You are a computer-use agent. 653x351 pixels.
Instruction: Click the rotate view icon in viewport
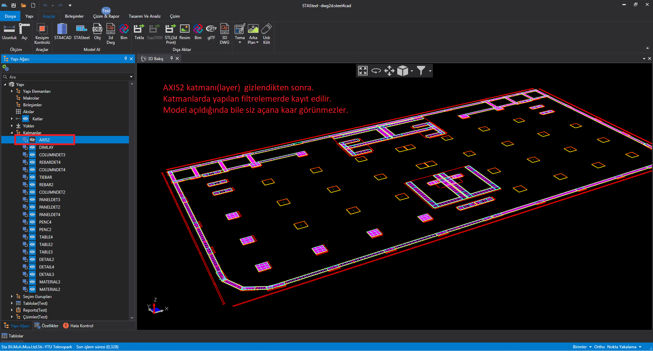(x=376, y=71)
